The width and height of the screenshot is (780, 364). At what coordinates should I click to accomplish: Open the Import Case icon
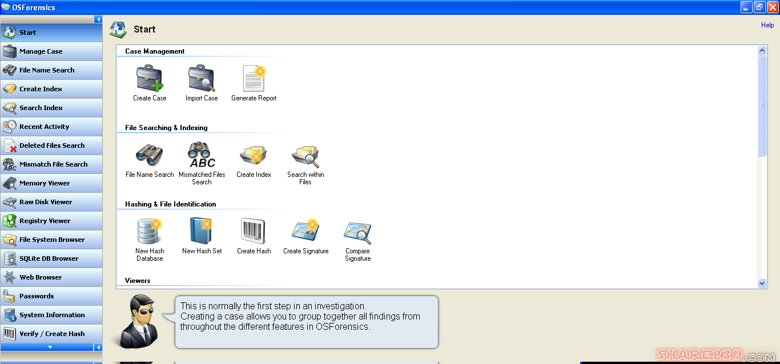[x=202, y=79]
